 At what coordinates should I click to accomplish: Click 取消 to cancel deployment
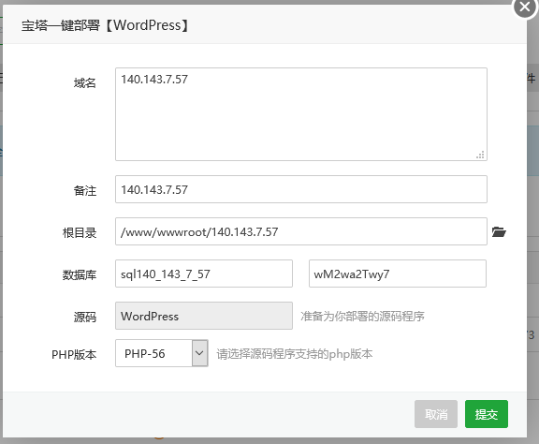(x=436, y=414)
